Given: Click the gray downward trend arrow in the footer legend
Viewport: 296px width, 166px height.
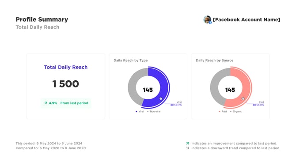Looking at the screenshot, I should [x=187, y=148].
